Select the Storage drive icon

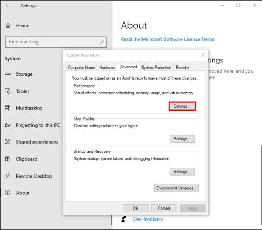point(8,74)
